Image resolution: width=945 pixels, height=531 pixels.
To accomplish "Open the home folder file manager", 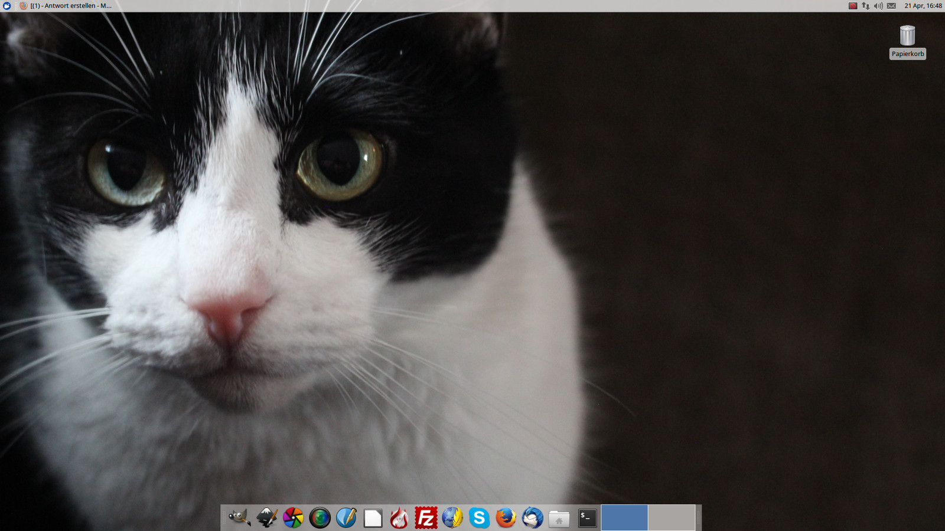I will tap(559, 518).
